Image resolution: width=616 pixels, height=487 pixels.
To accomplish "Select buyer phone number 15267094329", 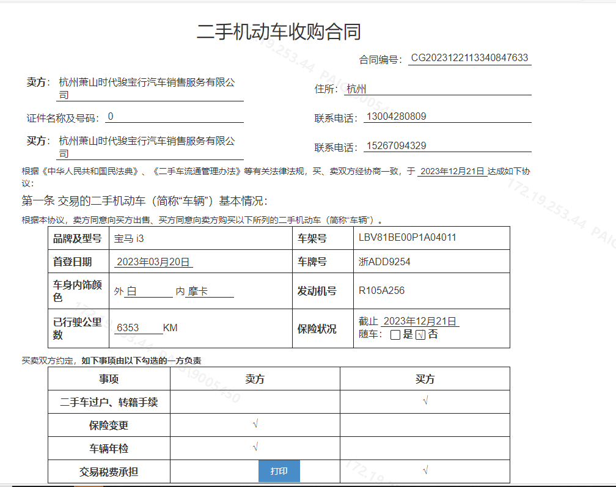I will click(x=396, y=146).
